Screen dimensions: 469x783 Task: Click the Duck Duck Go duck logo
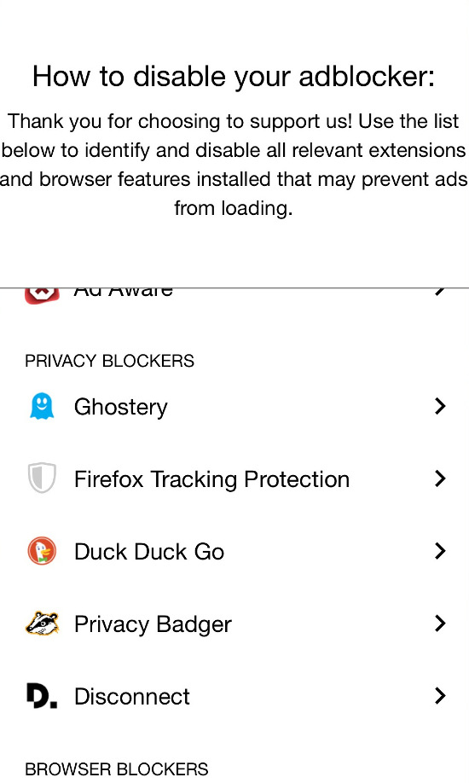pos(42,551)
